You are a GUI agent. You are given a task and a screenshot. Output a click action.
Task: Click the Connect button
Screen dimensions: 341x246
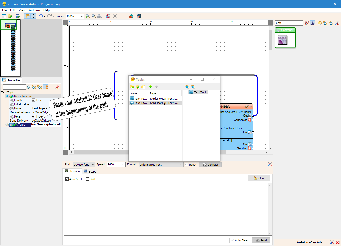(210, 165)
